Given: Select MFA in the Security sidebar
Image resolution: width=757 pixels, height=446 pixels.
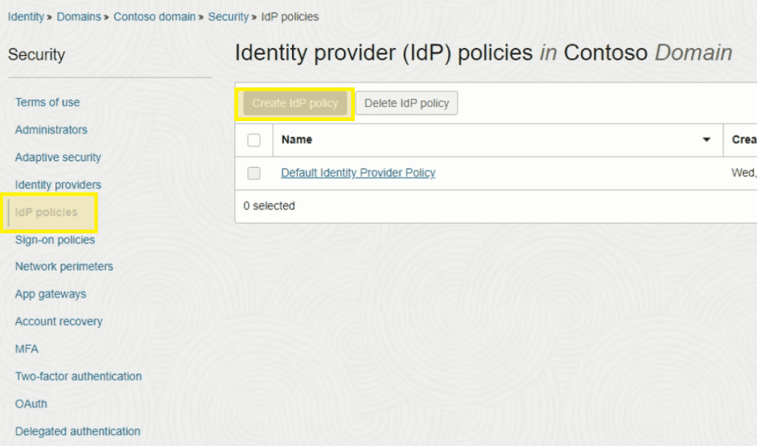Looking at the screenshot, I should click(x=27, y=349).
